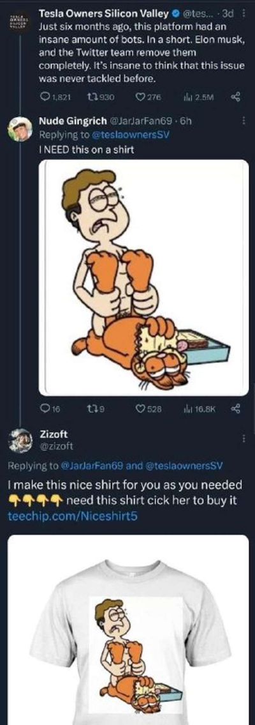255x725 pixels.
Task: Open Nude Gingrich's profile picture
Action: click(19, 128)
